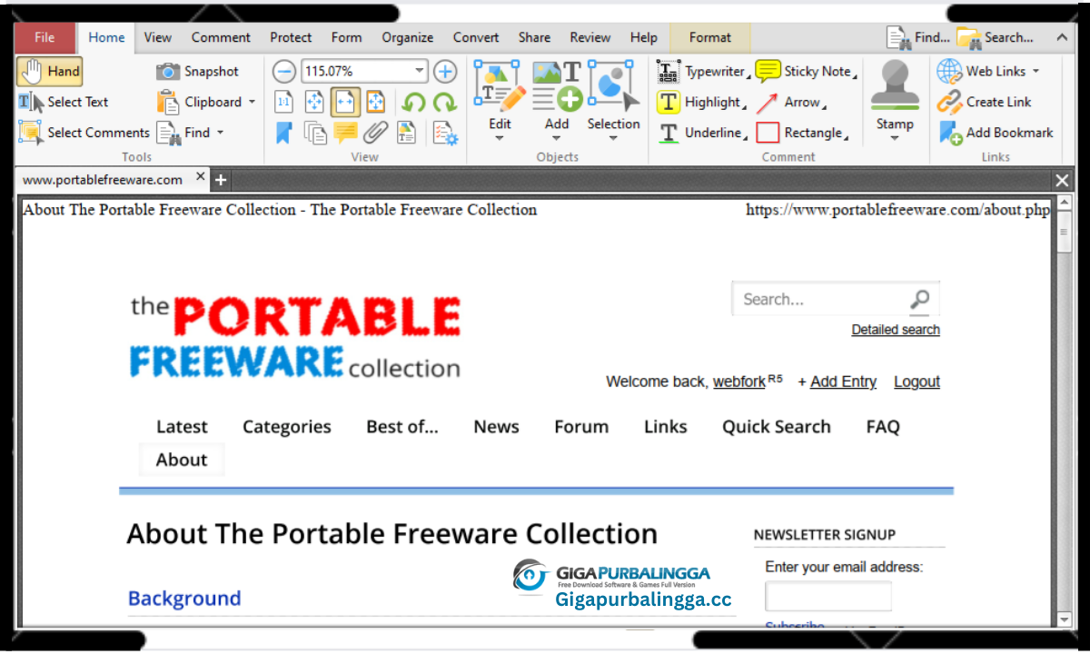Expand the Clipboard dropdown arrow
Viewport: 1090px width, 654px height.
(252, 102)
